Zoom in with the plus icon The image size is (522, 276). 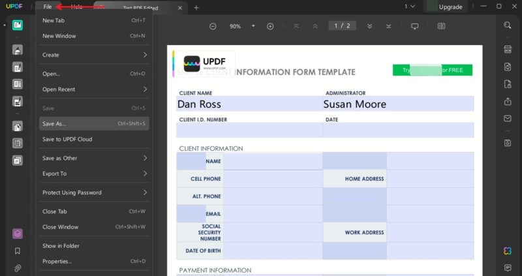[270, 26]
